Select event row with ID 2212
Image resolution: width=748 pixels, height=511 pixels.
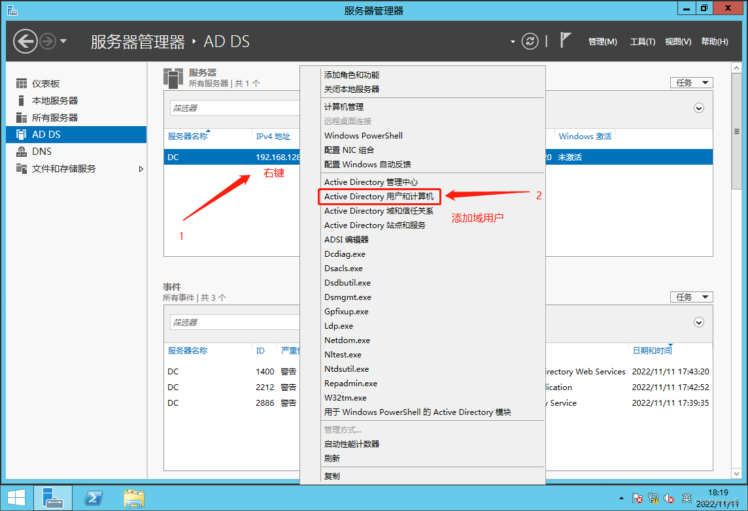(x=232, y=387)
